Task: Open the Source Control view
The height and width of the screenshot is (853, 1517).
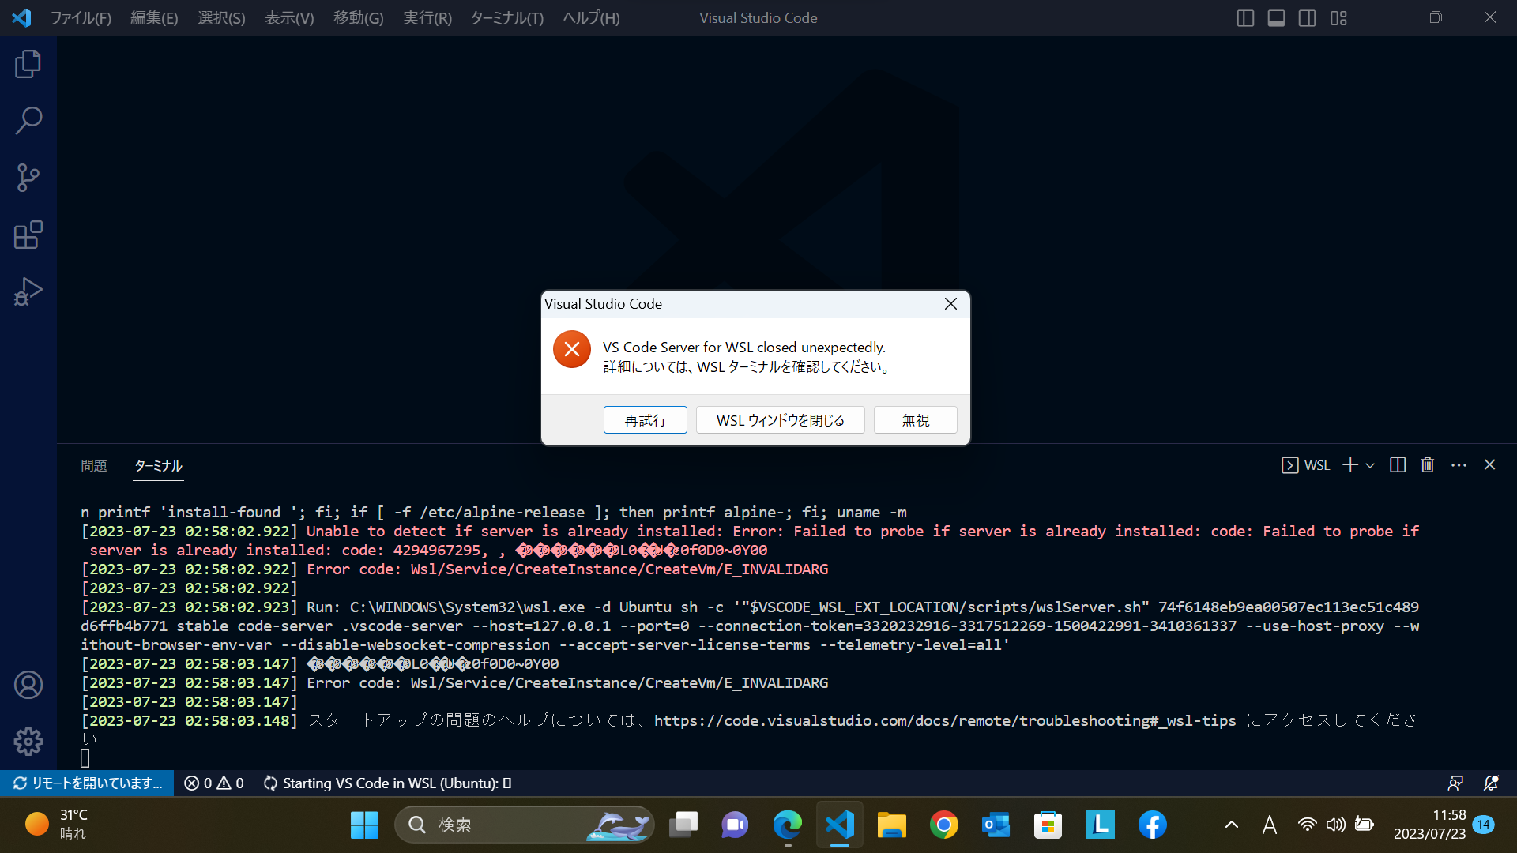Action: (x=28, y=178)
